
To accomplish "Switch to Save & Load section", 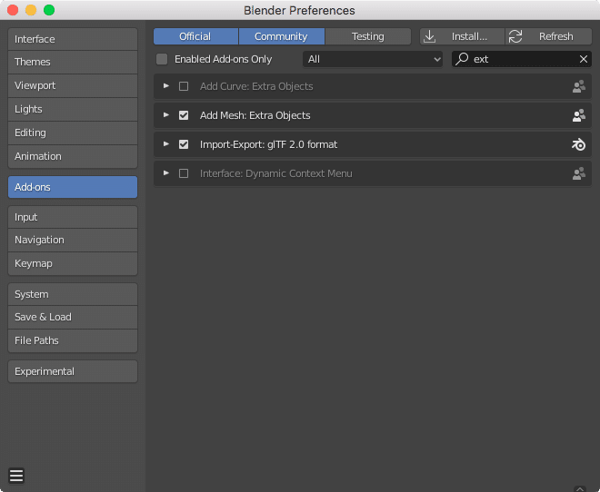I will pos(73,317).
